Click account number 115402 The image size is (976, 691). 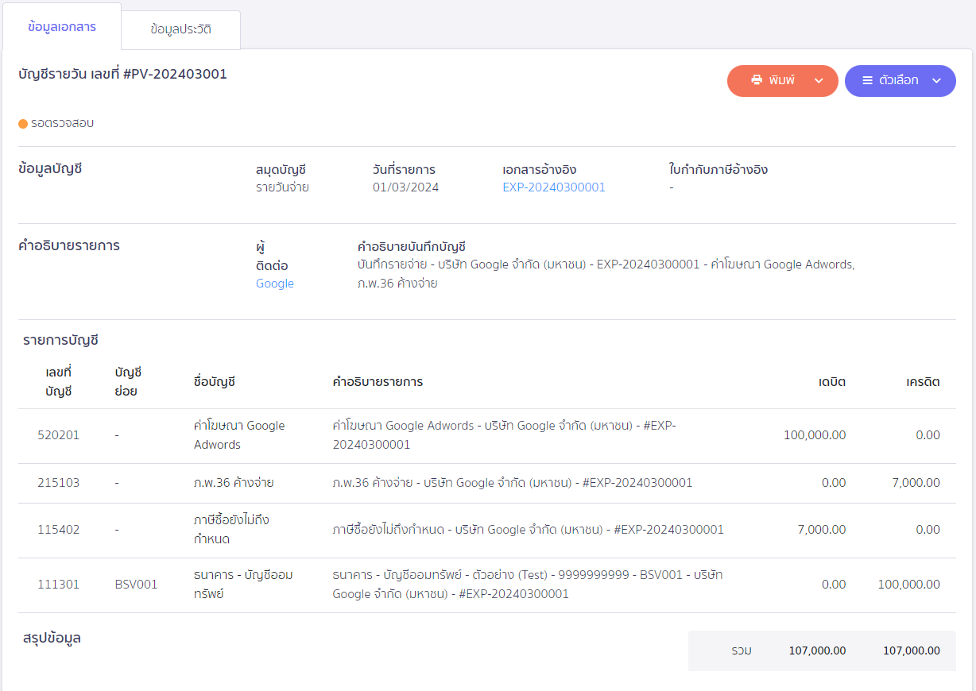coord(59,530)
